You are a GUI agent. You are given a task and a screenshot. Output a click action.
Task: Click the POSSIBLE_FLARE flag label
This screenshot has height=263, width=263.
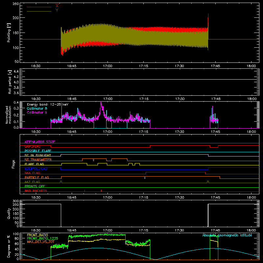(x=38, y=151)
